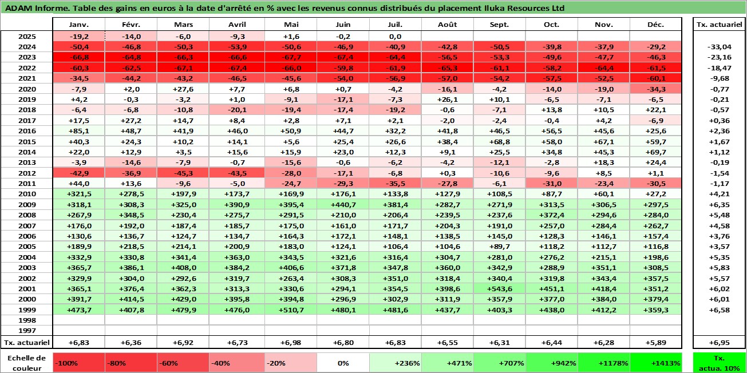
Task: Click the +1178% color scale swatch
Action: point(604,363)
